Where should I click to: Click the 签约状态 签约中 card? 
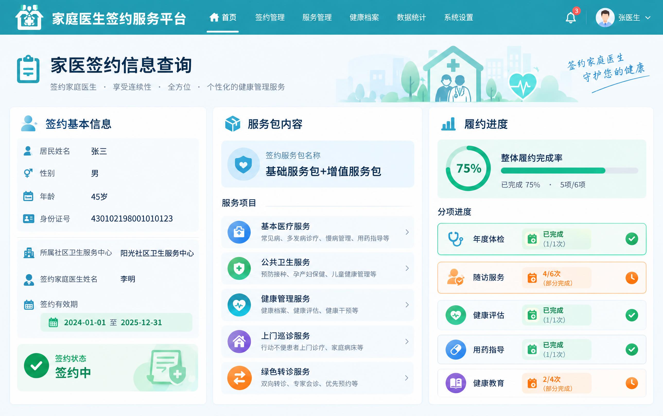click(x=108, y=368)
